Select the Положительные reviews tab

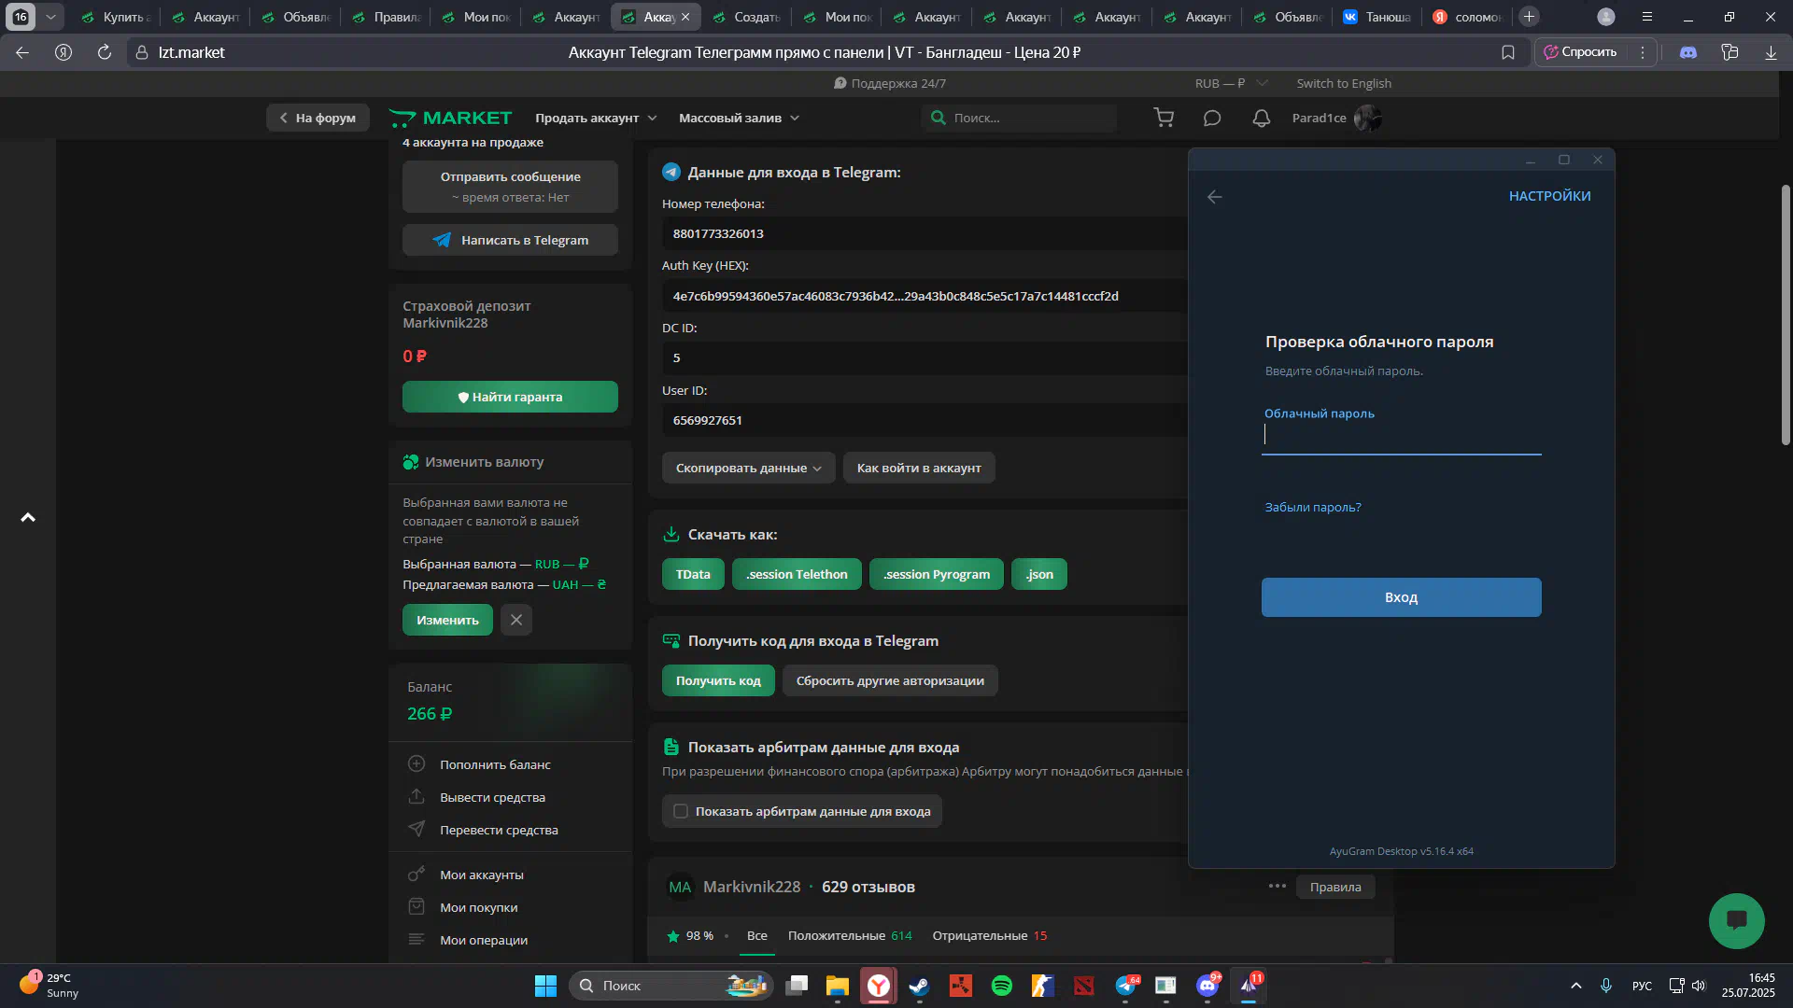pyautogui.click(x=849, y=935)
